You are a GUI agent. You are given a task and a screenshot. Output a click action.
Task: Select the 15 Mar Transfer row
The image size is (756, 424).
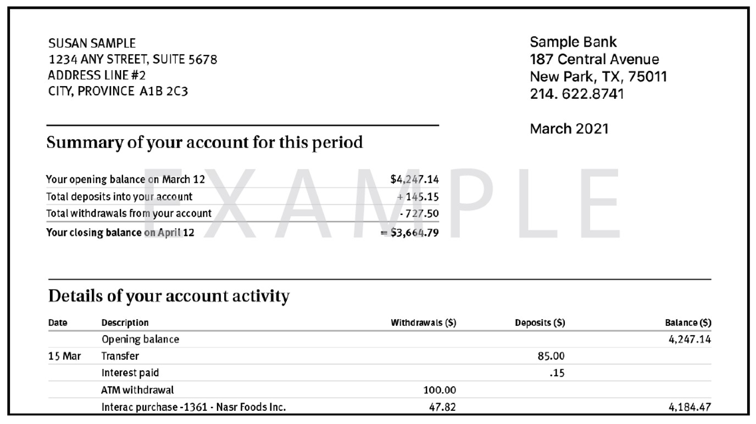pos(380,357)
